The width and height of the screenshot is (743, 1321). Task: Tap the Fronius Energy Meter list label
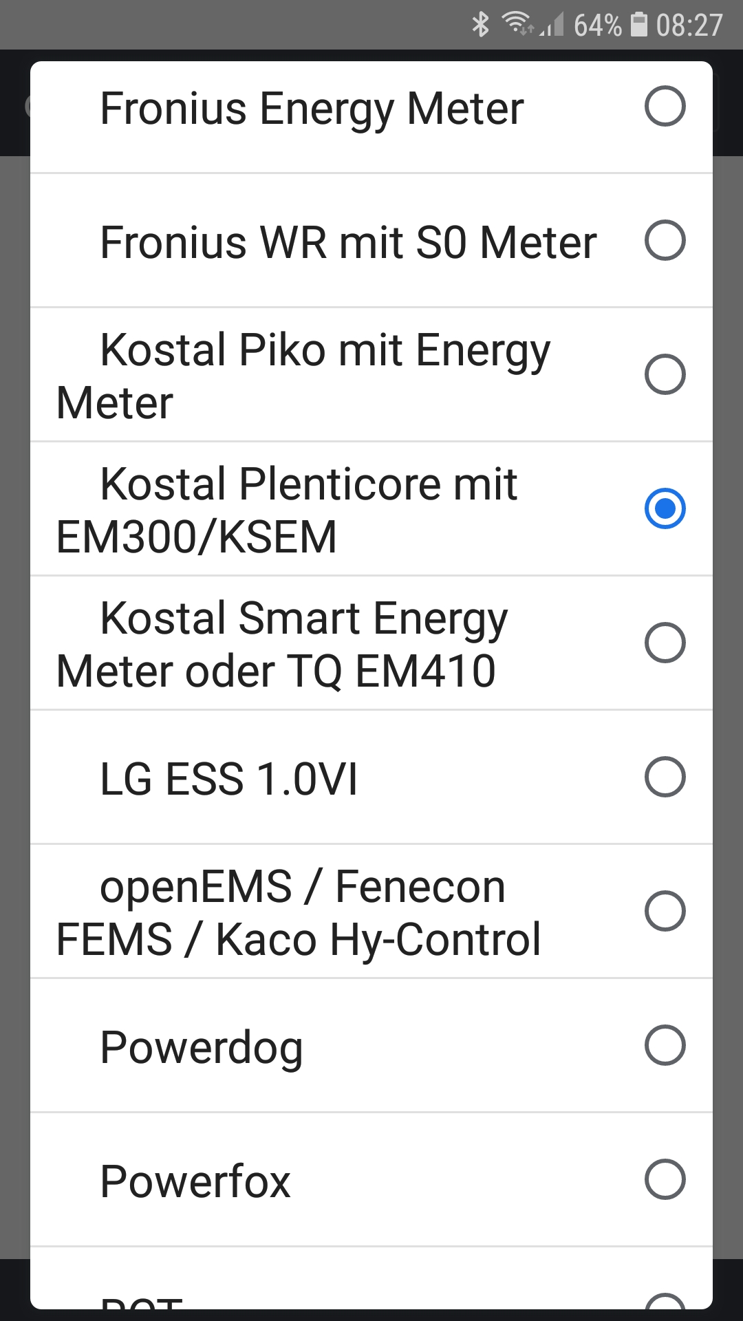coord(312,109)
